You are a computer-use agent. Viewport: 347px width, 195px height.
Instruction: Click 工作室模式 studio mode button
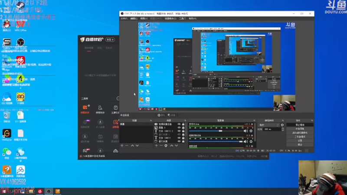click(x=300, y=136)
